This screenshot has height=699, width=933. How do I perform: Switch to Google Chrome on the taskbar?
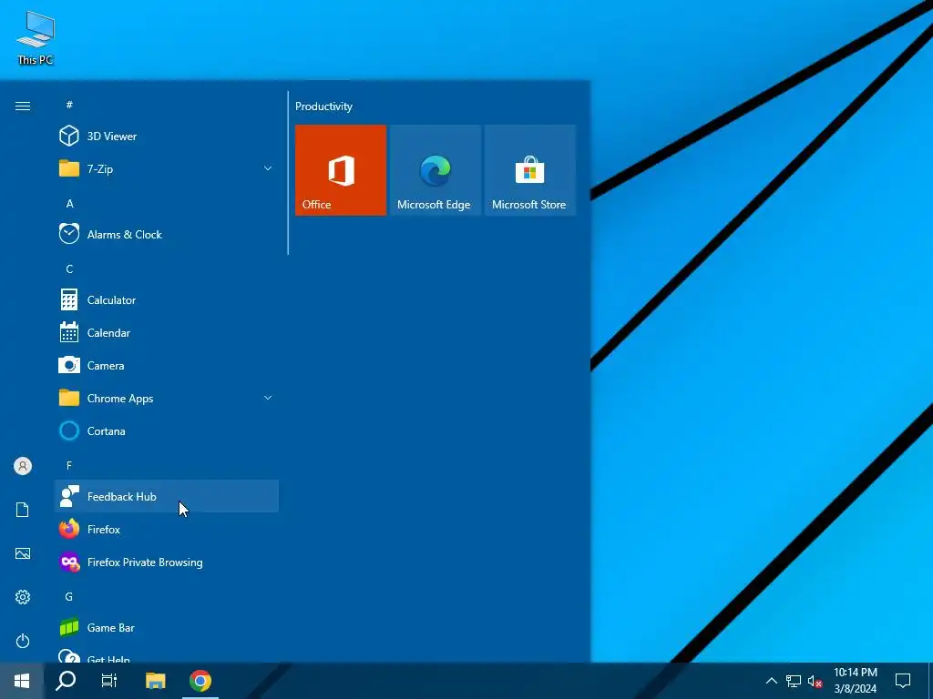tap(200, 681)
